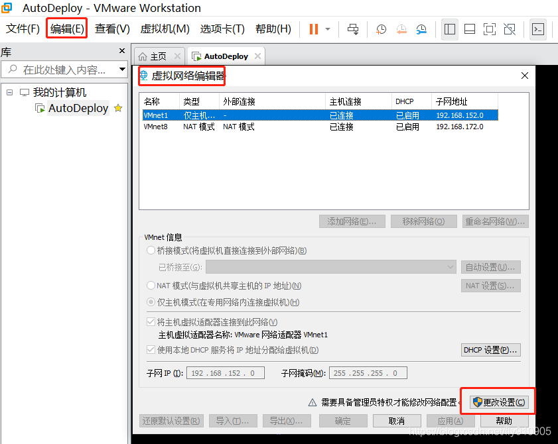Open the power options dropdown arrow

point(328,29)
